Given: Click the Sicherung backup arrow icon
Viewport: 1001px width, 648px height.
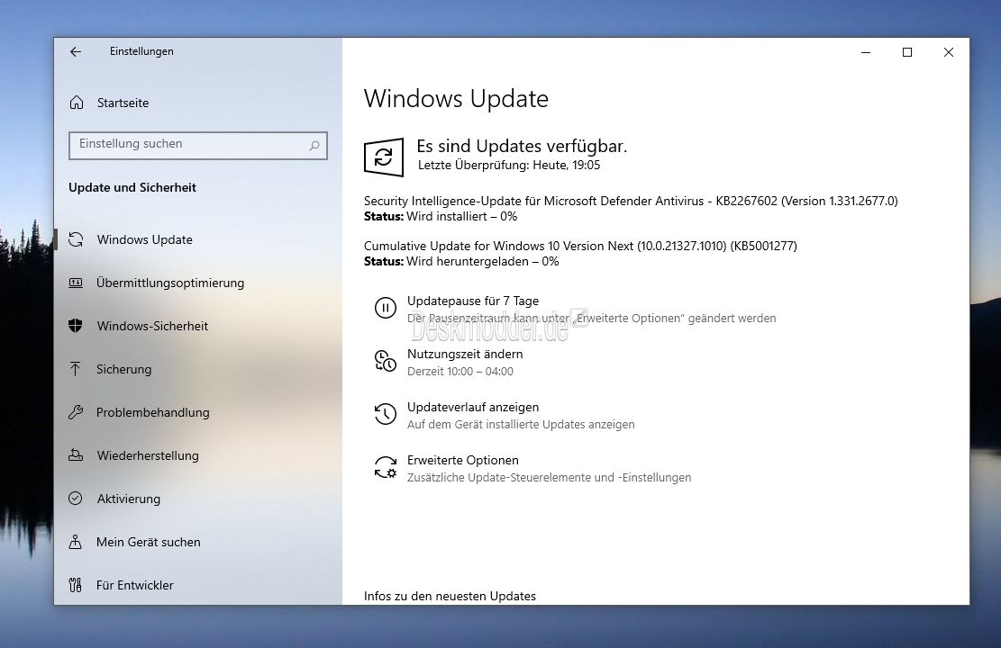Looking at the screenshot, I should (77, 369).
